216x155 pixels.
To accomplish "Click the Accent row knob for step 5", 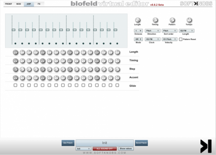I will coord(43,78).
